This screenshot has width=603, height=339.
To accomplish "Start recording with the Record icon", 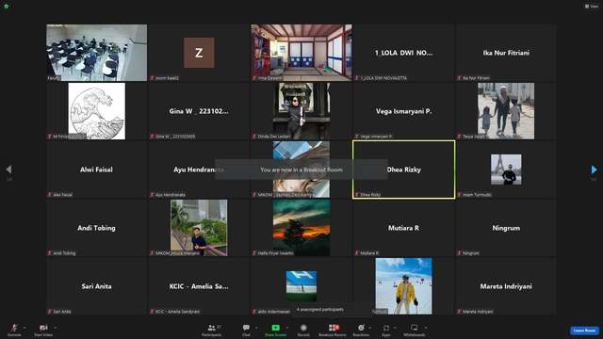I will pyautogui.click(x=303, y=328).
